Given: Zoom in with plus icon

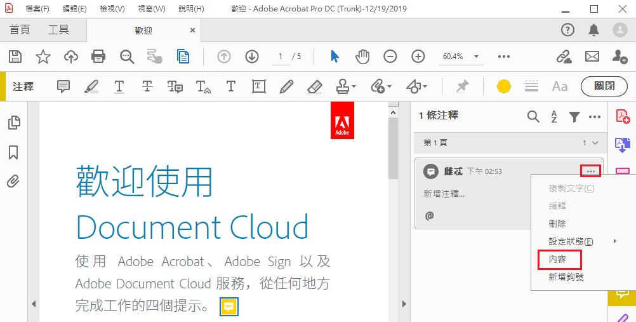Looking at the screenshot, I should click(418, 57).
